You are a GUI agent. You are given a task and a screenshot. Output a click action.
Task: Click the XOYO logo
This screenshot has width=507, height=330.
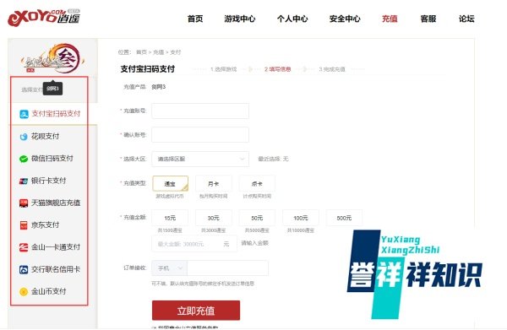[x=44, y=18]
